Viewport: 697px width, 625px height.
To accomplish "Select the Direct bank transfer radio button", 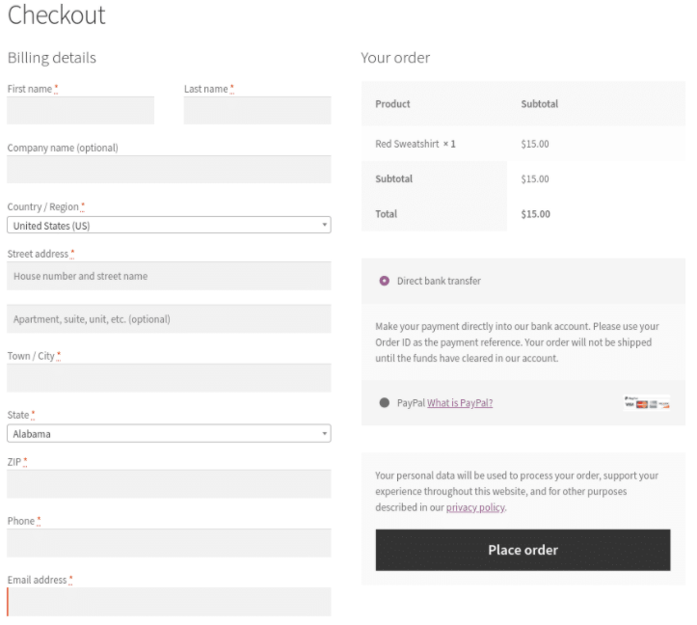I will coord(384,281).
